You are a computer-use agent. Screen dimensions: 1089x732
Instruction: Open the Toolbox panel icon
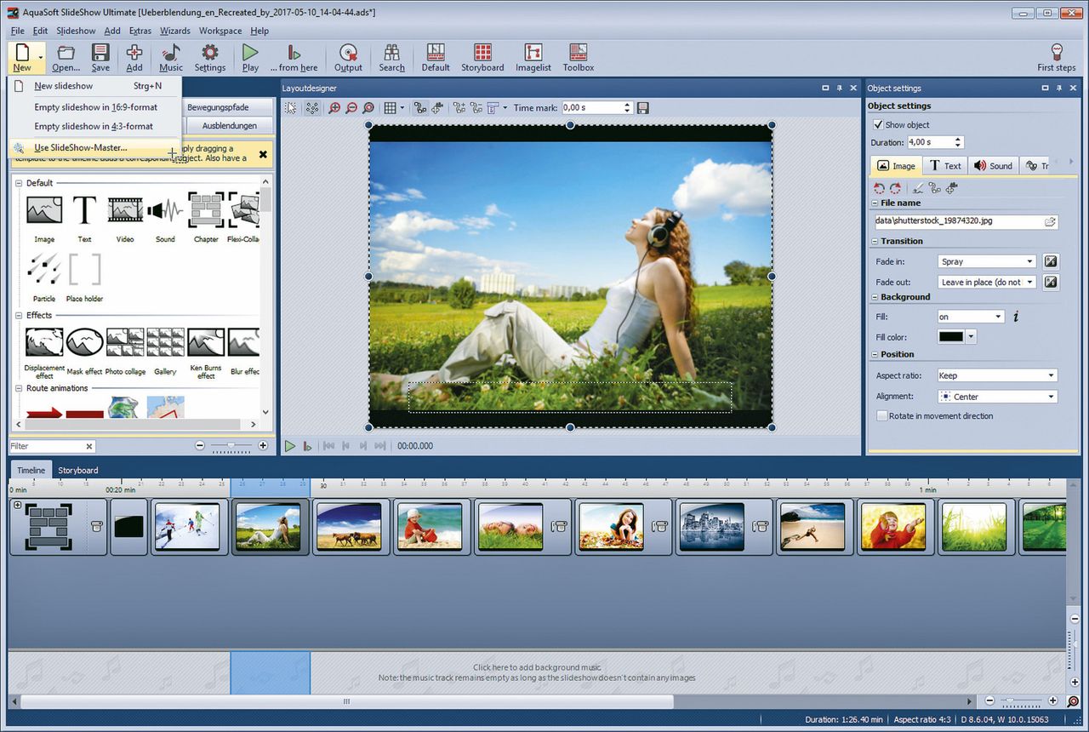point(578,57)
